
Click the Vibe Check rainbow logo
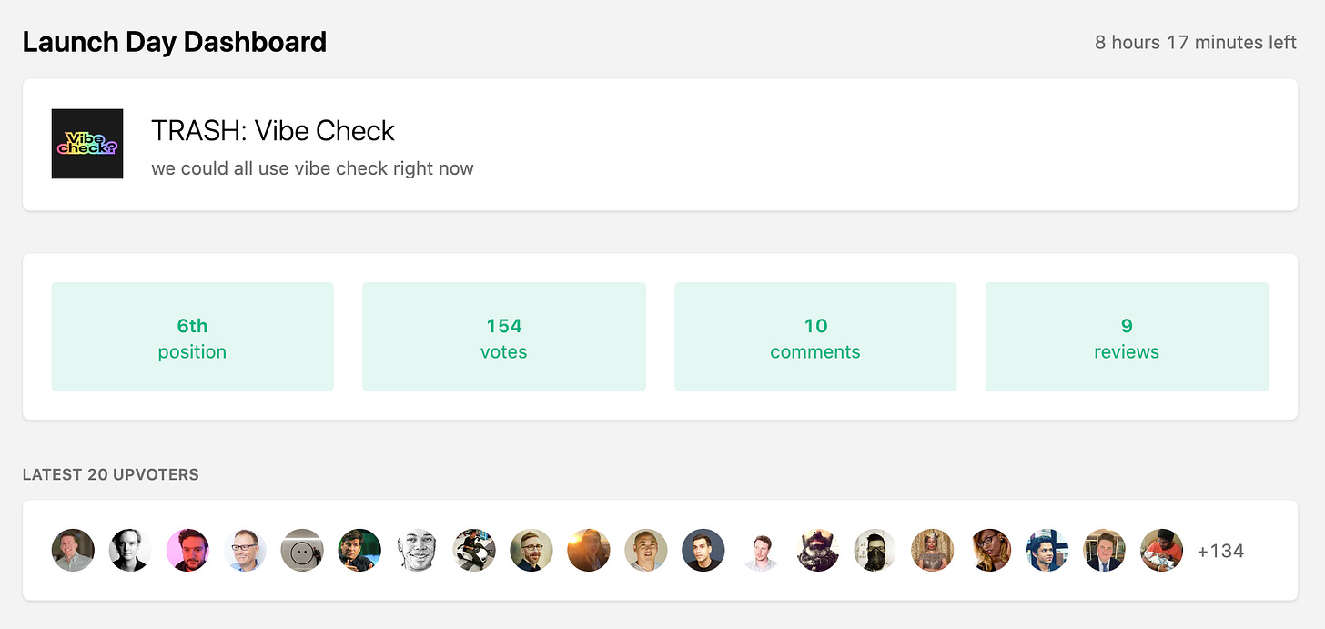point(87,144)
